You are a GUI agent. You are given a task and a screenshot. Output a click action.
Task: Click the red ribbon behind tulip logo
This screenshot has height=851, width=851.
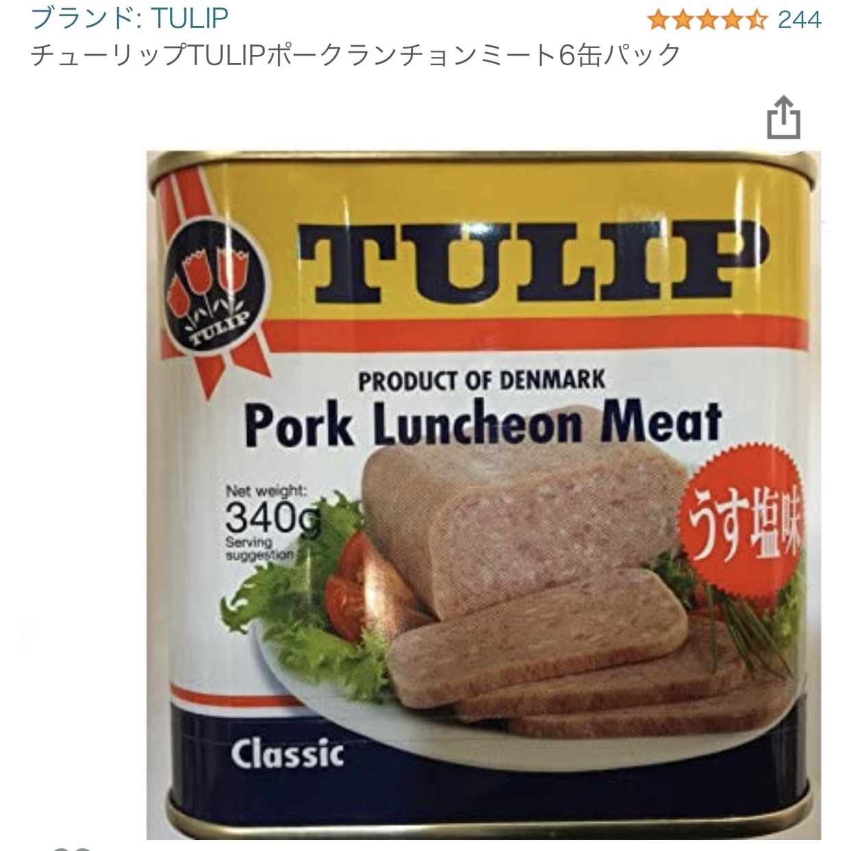[x=199, y=281]
